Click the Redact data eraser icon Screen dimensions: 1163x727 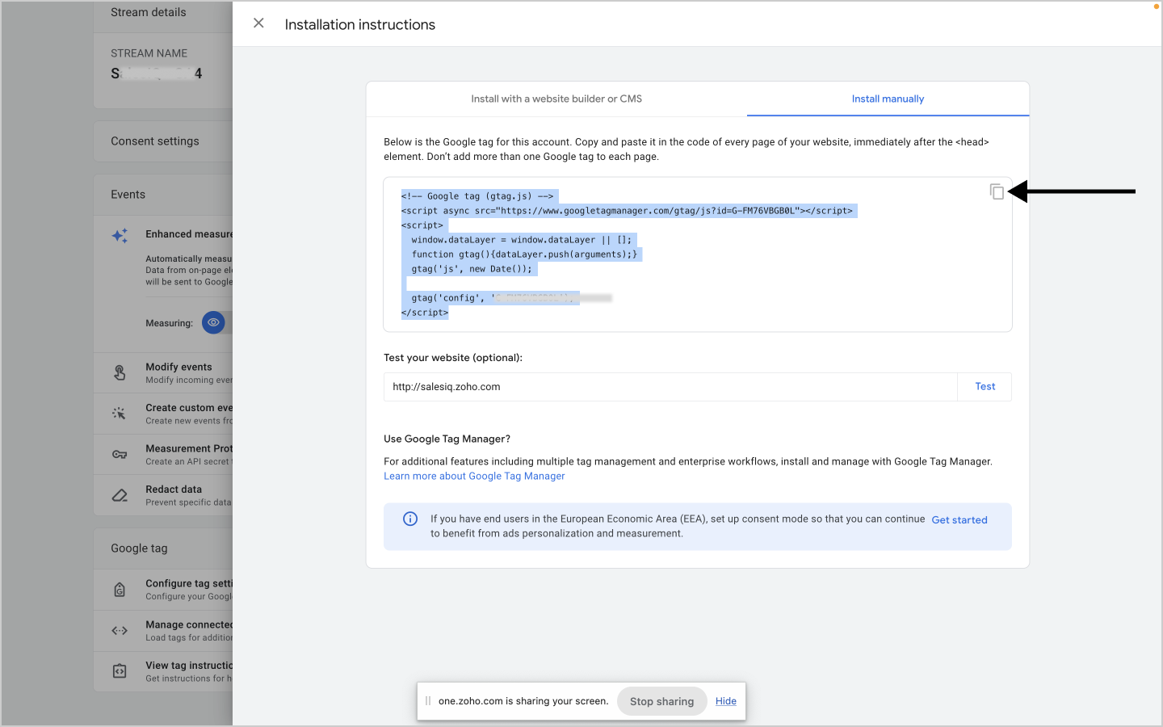pyautogui.click(x=120, y=495)
